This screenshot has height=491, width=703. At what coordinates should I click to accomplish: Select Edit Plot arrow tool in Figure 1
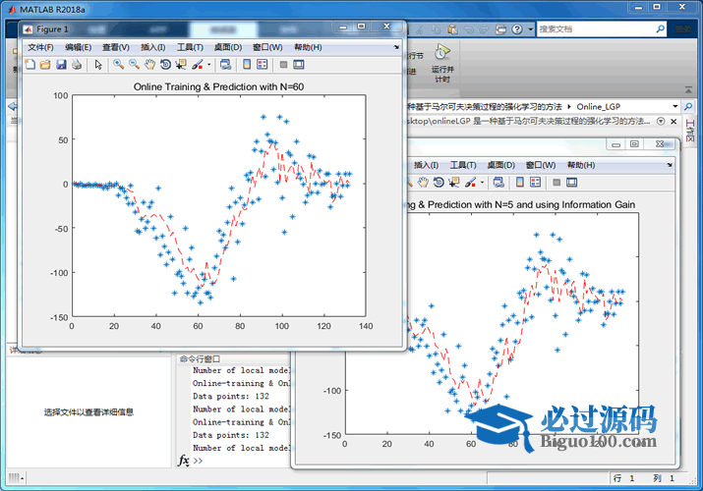(98, 65)
